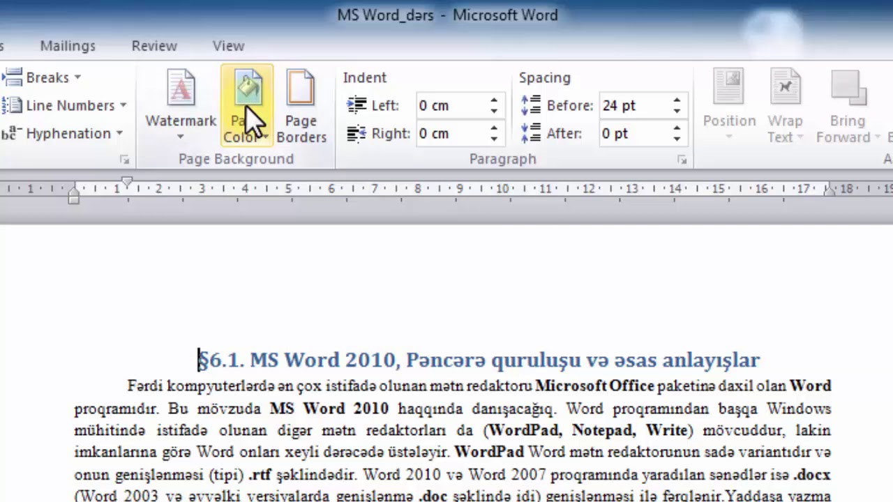Increase the Right indent value
893x502 pixels.
click(x=494, y=128)
